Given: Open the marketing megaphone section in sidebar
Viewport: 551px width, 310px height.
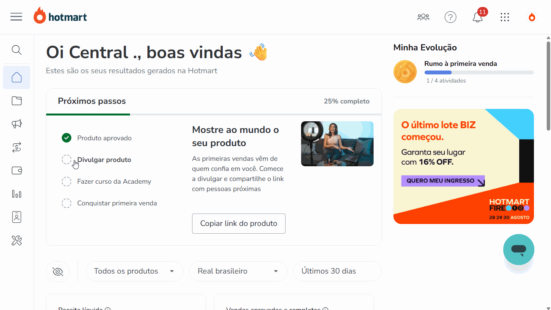Looking at the screenshot, I should click(16, 124).
